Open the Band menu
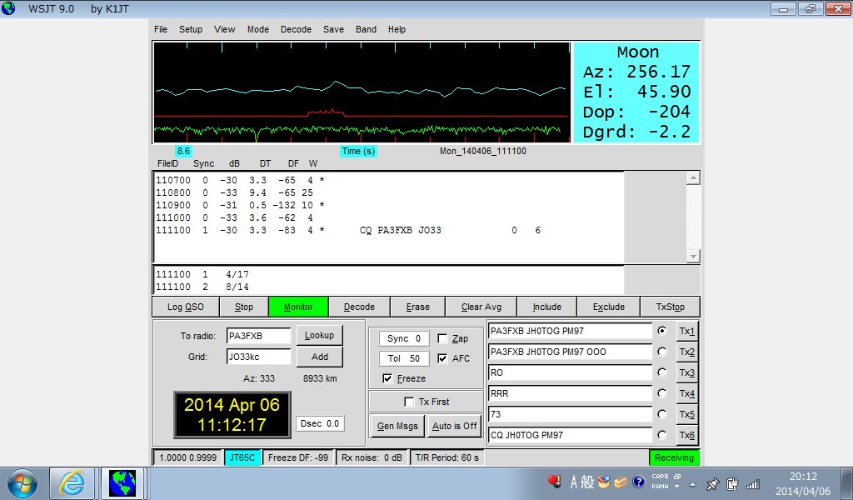The width and height of the screenshot is (853, 500). point(366,29)
